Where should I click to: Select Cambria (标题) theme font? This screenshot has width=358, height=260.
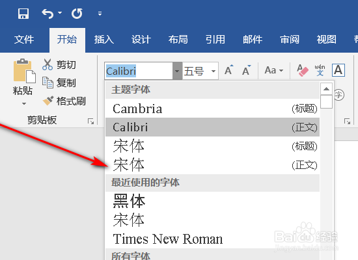212,109
